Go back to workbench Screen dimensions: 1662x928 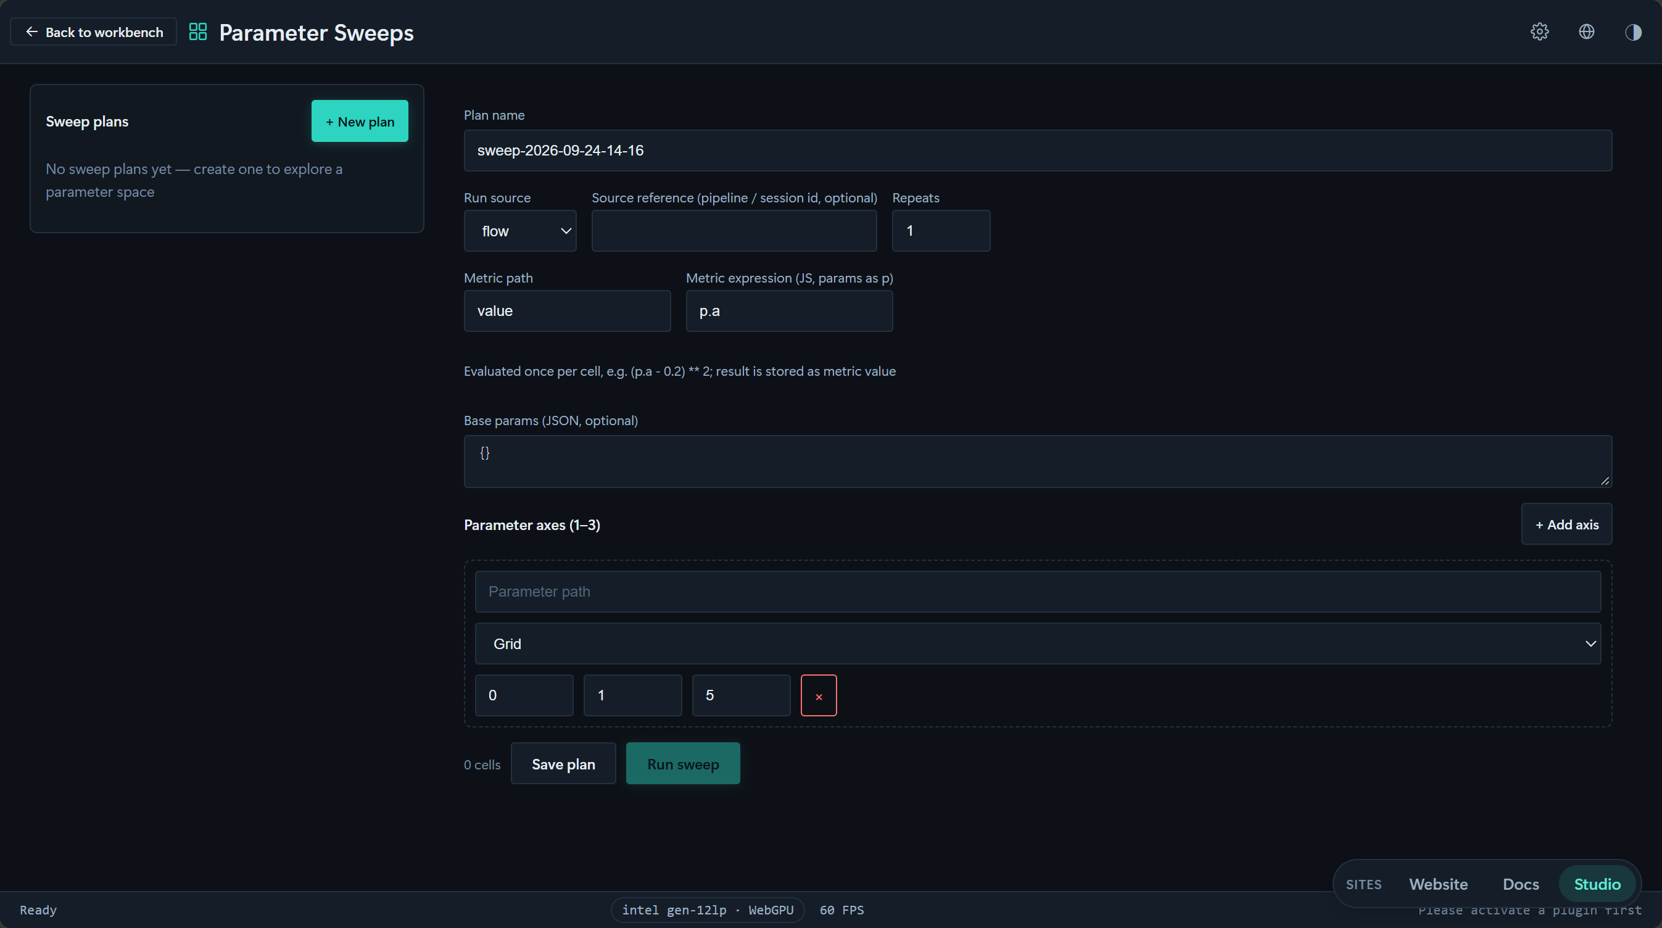[94, 31]
